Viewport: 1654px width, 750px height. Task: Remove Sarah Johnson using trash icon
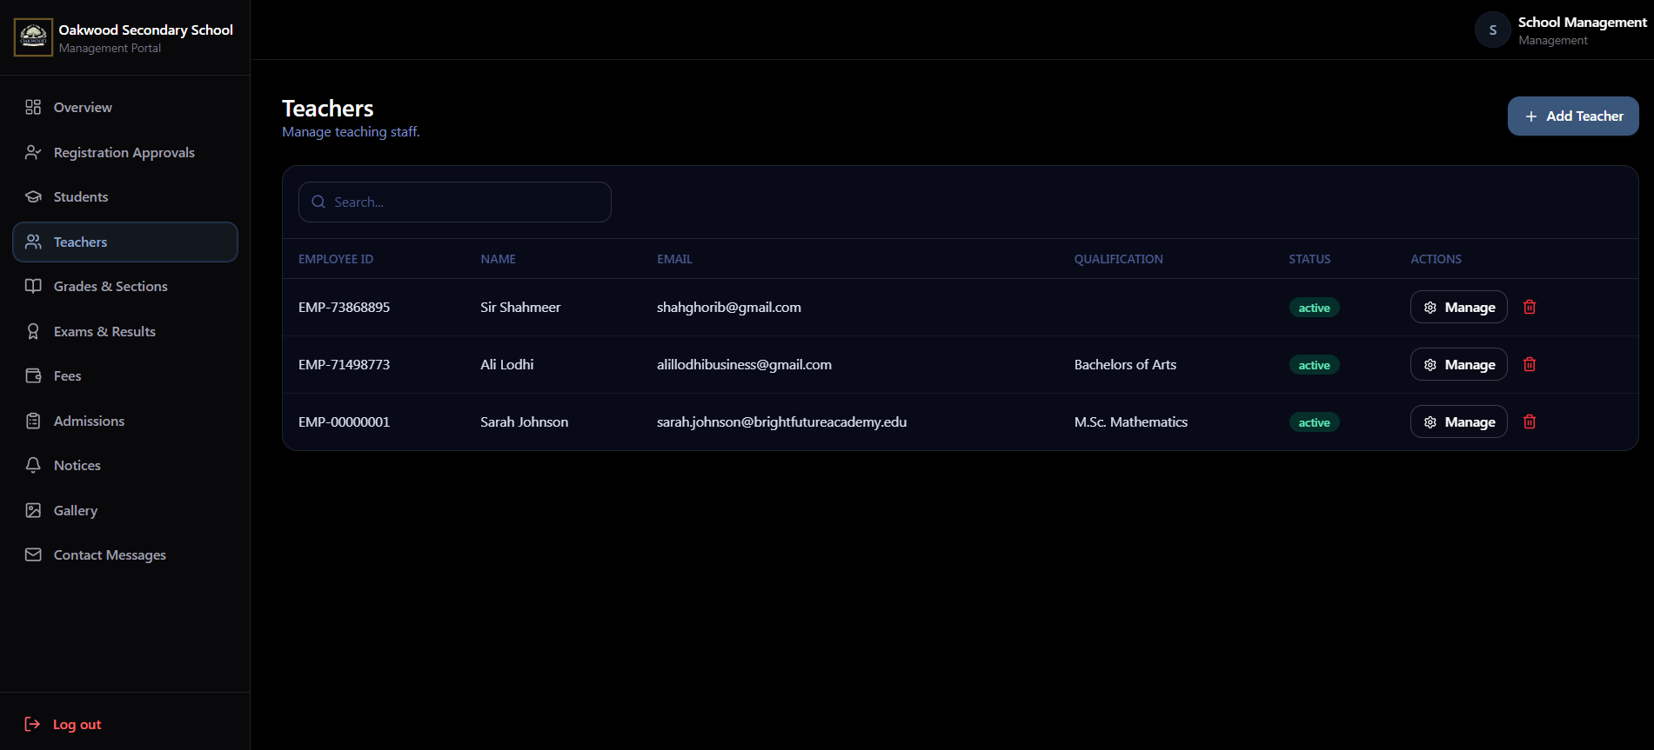pyautogui.click(x=1529, y=421)
